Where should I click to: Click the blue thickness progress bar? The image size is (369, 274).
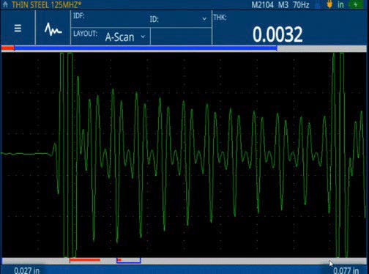click(x=146, y=48)
